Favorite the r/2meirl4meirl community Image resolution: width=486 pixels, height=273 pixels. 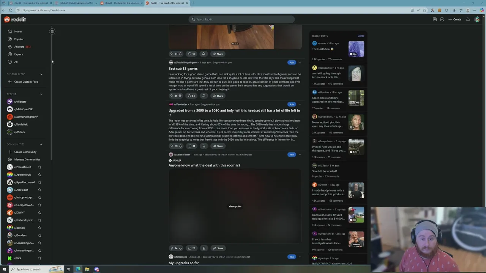click(x=39, y=167)
